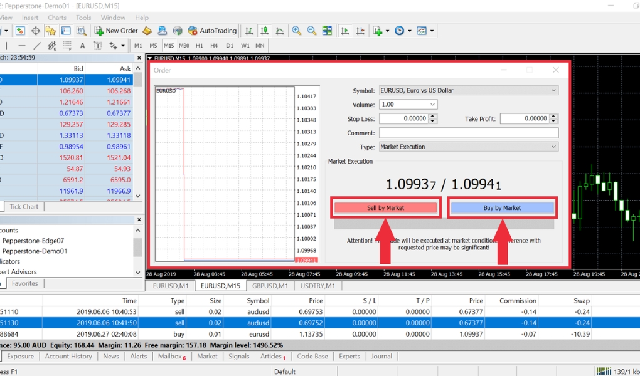This screenshot has width=640, height=376.
Task: Click the Take Profit value field
Action: (525, 118)
